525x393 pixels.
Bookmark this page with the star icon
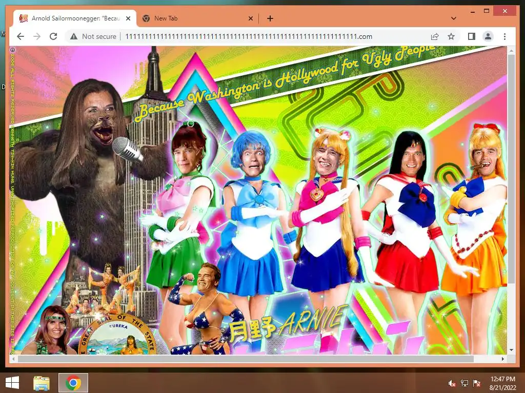point(451,36)
